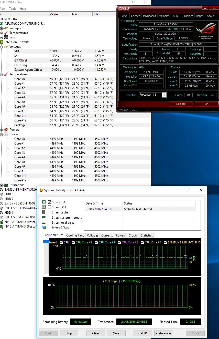
Task: Expand the Fans node in HWMonitor
Action: pos(2,37)
